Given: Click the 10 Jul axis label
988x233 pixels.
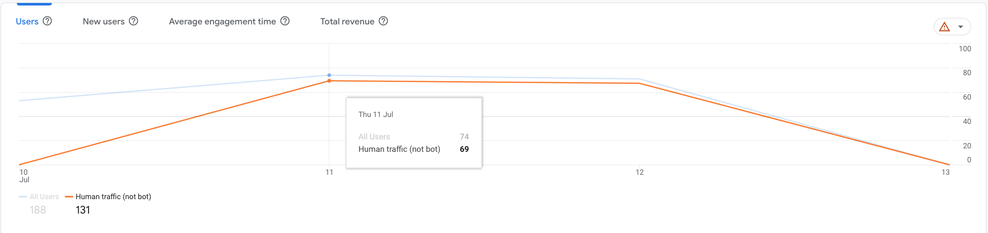Looking at the screenshot, I should (24, 176).
